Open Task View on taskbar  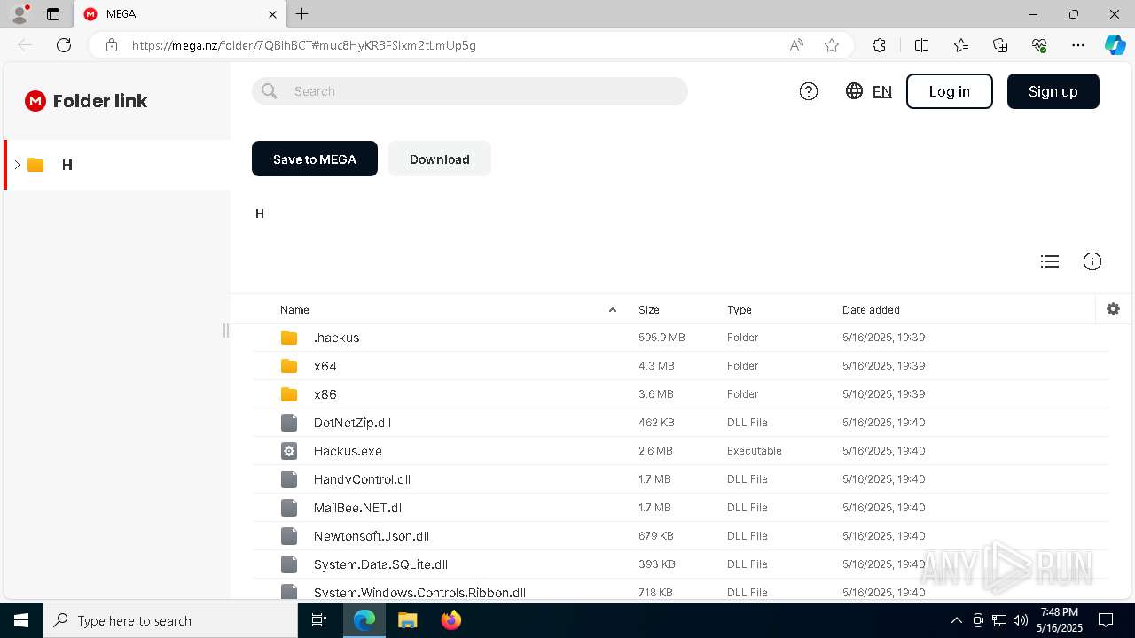click(319, 620)
